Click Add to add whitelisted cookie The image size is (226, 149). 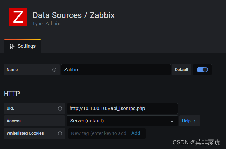coord(135,133)
